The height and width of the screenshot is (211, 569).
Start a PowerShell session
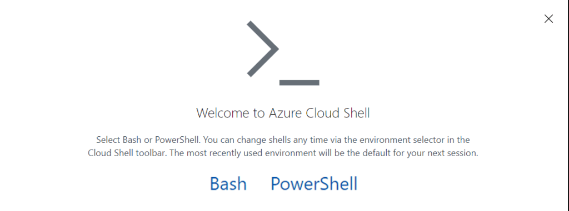click(x=314, y=183)
